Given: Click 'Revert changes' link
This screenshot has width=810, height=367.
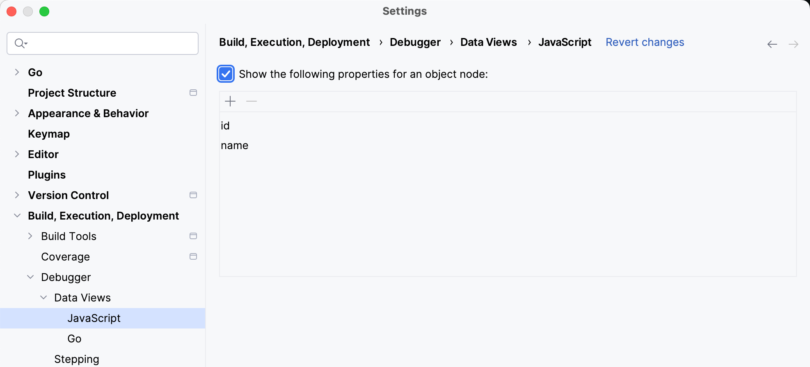Looking at the screenshot, I should [x=645, y=42].
